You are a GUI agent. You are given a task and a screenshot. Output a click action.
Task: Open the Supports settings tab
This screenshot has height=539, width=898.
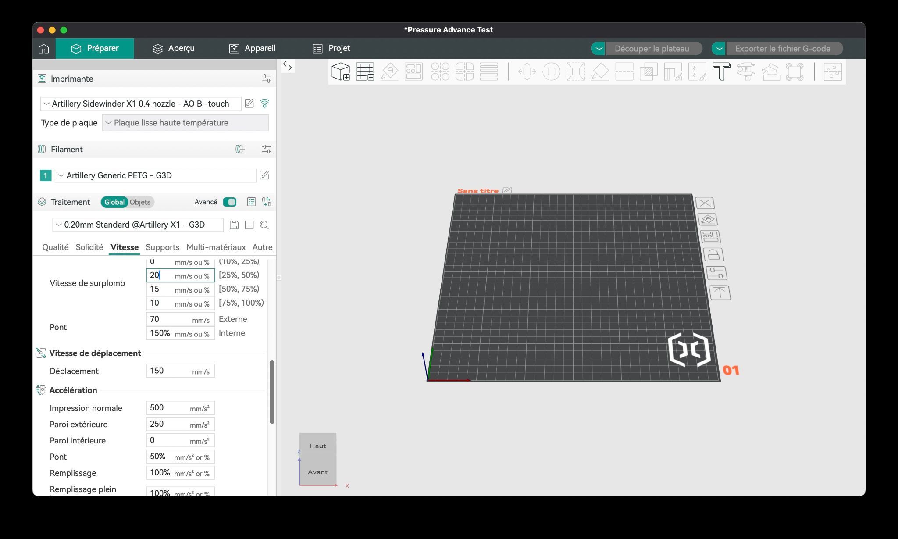(x=162, y=247)
